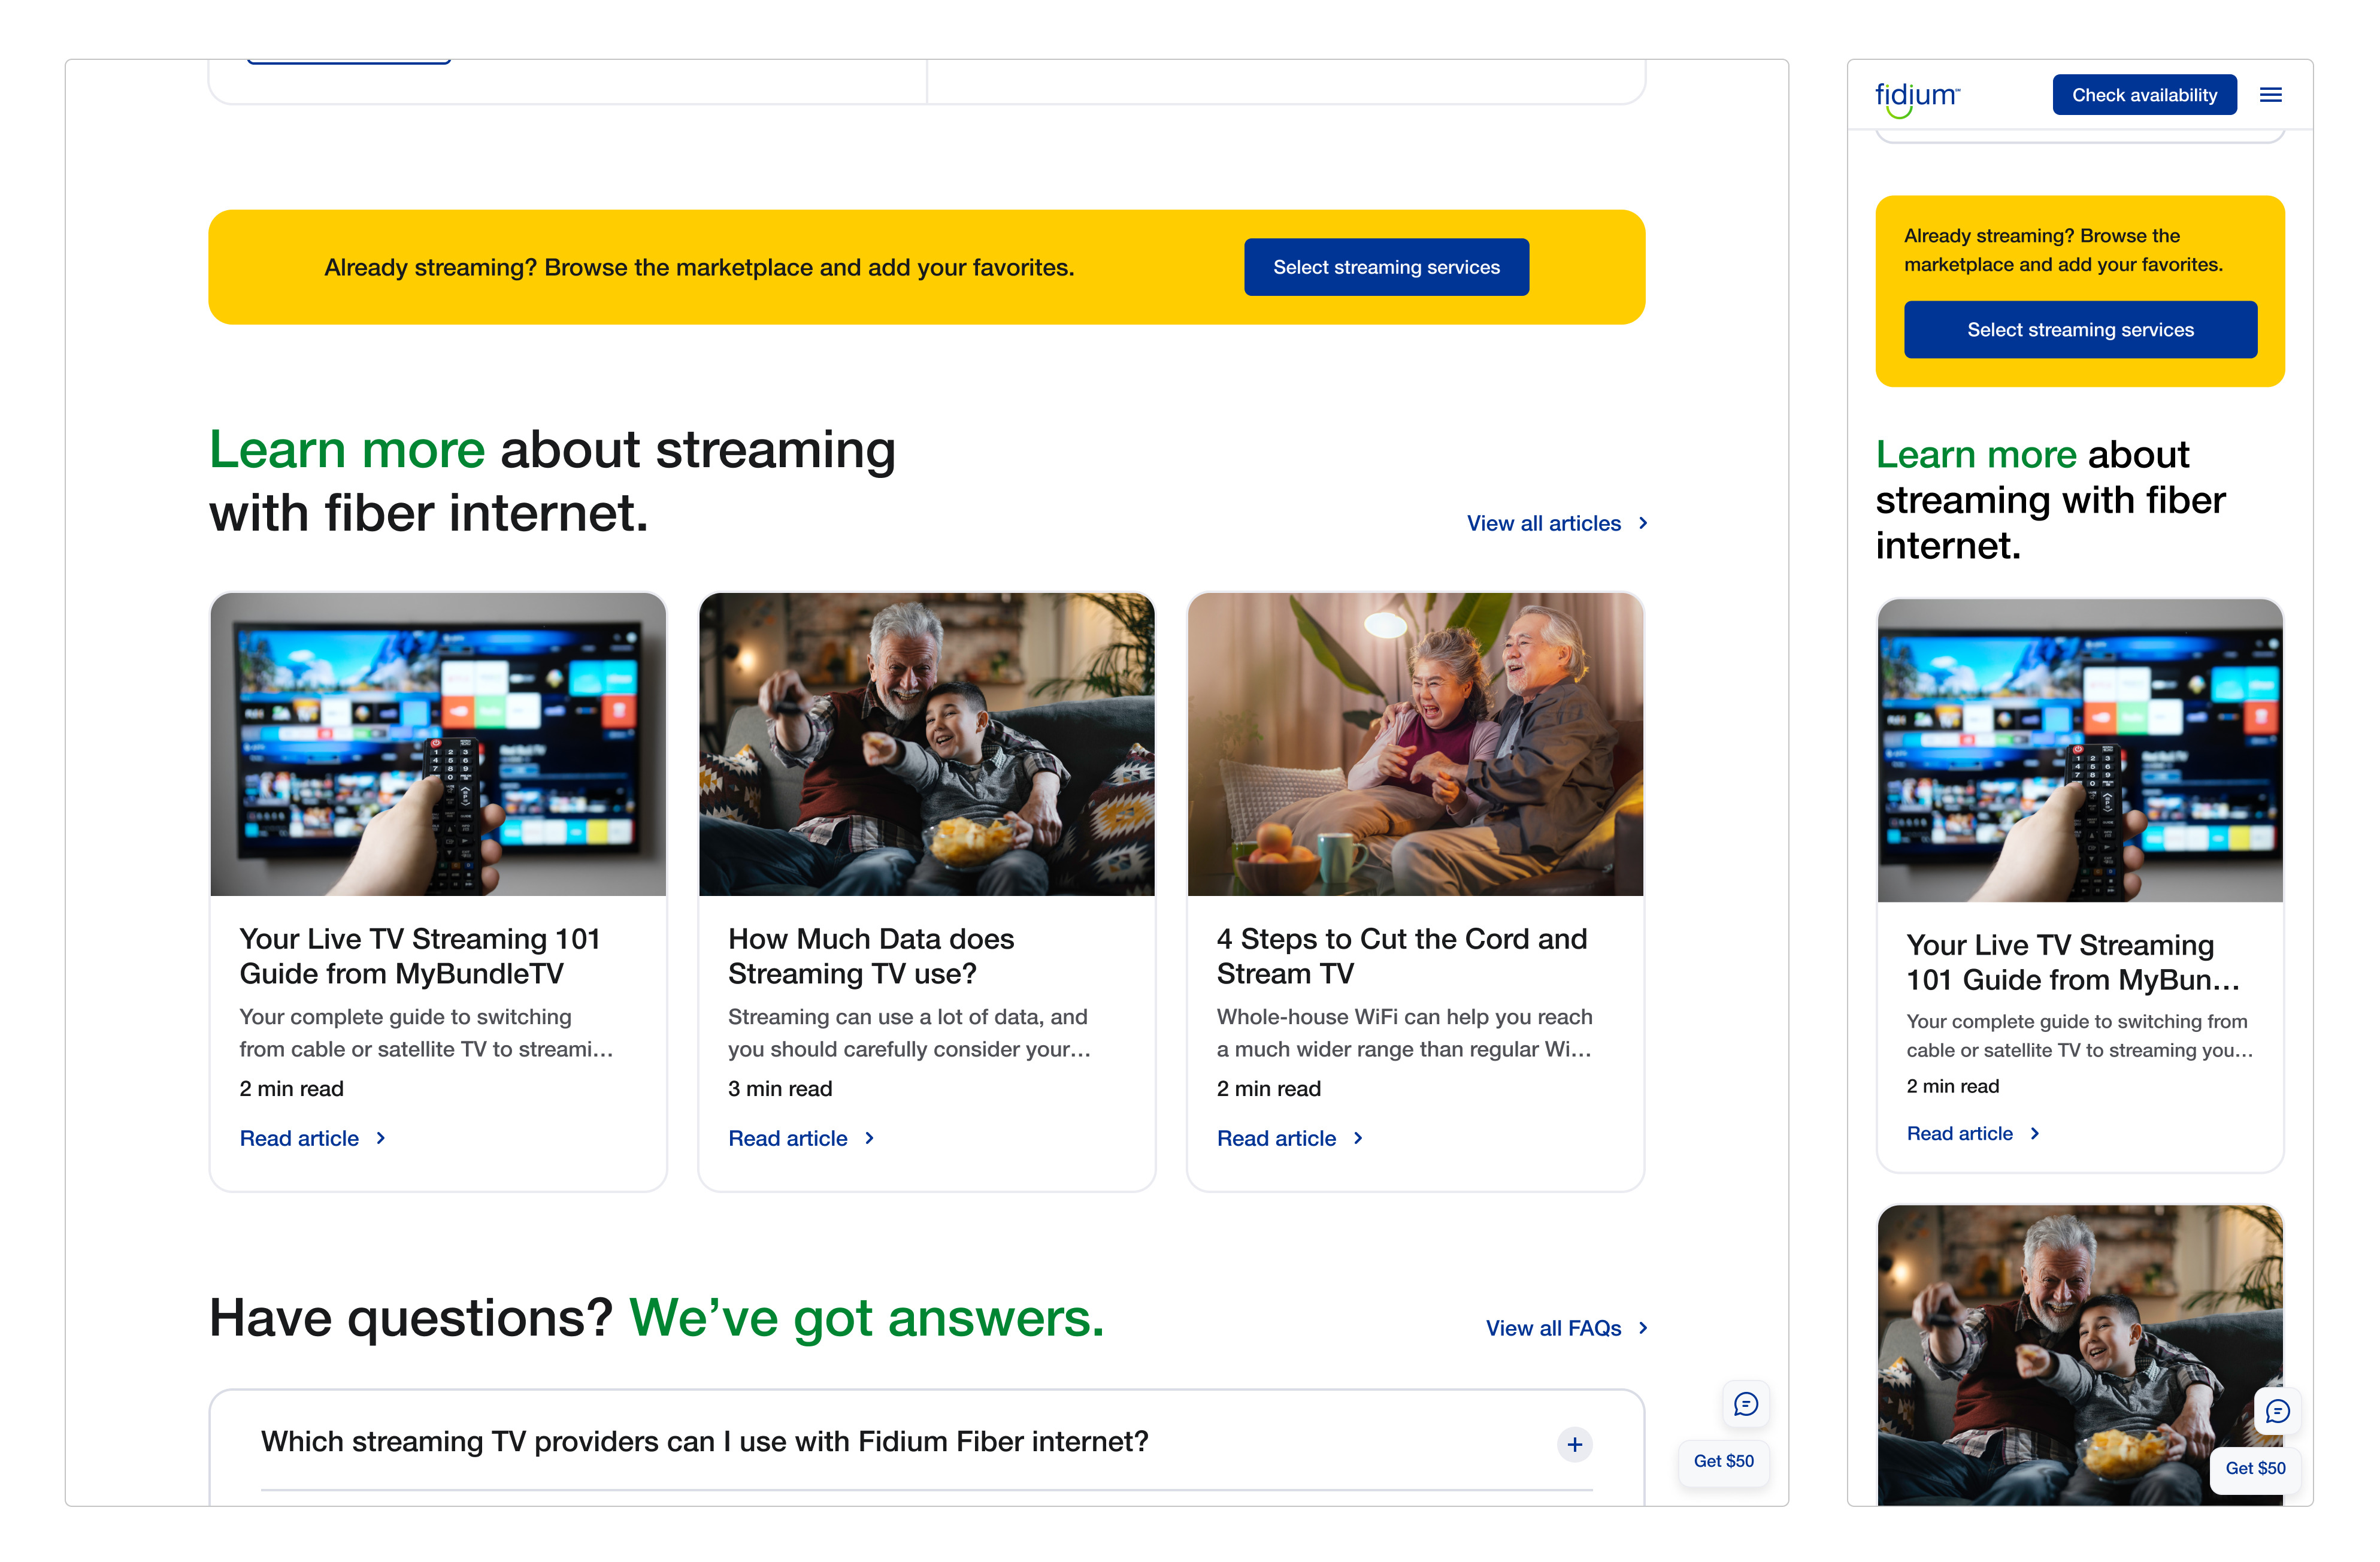
Task: Click grandfather and boy thumbnail in mobile view
Action: tap(2080, 1355)
